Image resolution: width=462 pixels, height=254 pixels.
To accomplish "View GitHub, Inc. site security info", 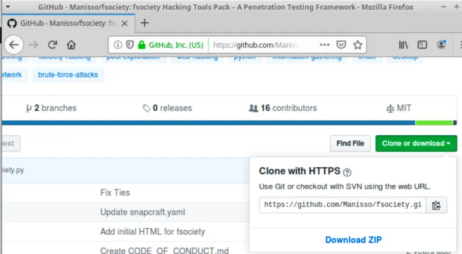I will point(171,45).
